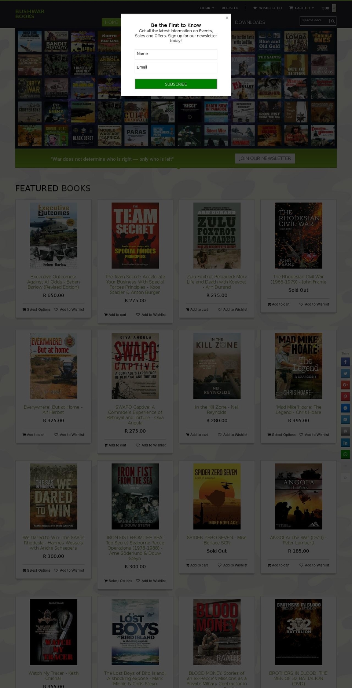Click the Email input field
The height and width of the screenshot is (688, 352).
[176, 68]
